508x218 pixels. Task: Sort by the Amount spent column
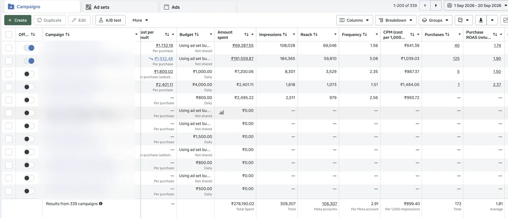(246, 34)
